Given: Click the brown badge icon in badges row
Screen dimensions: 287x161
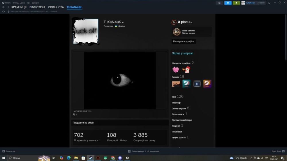Looking at the screenshot, I should [176, 84].
